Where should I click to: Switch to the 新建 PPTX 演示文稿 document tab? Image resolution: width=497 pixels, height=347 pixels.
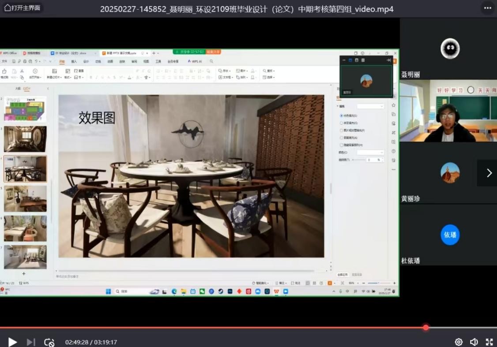click(x=121, y=53)
